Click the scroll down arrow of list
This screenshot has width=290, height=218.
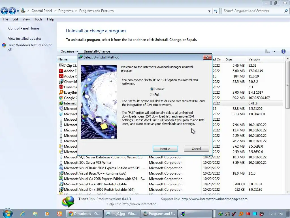tap(288, 192)
